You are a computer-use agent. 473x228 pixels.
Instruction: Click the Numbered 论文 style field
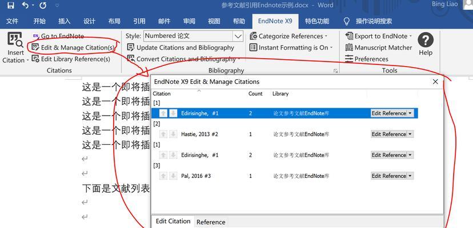coord(189,36)
